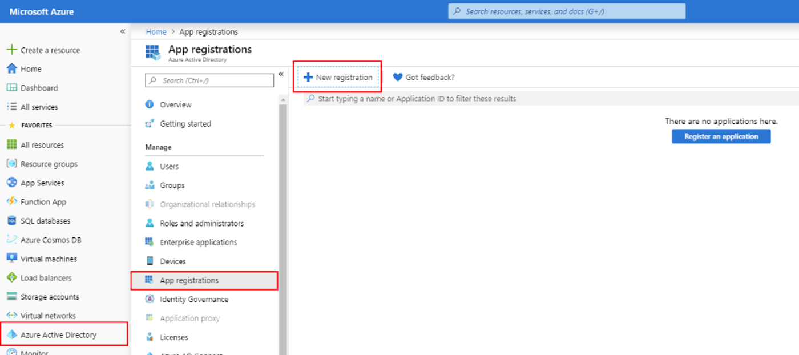Collapse the App registrations blade menu
The width and height of the screenshot is (799, 355).
pyautogui.click(x=281, y=74)
